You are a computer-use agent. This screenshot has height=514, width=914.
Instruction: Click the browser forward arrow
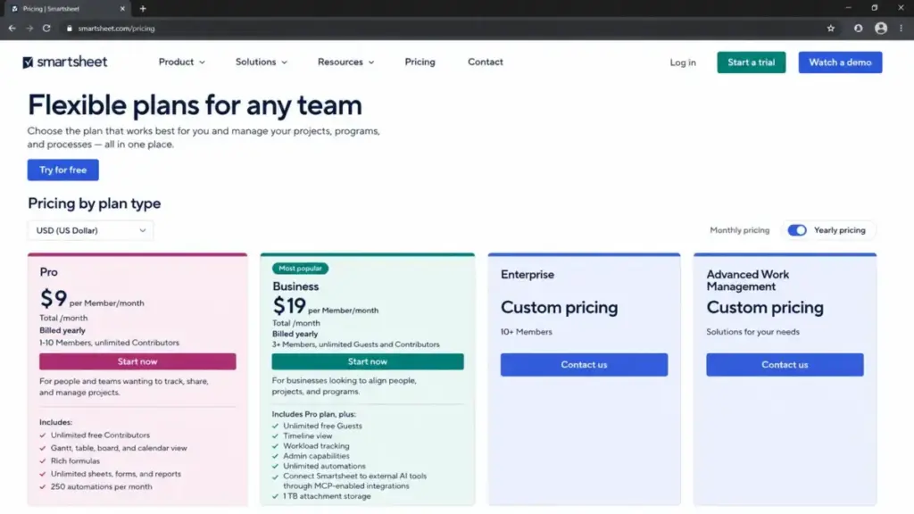(x=29, y=28)
